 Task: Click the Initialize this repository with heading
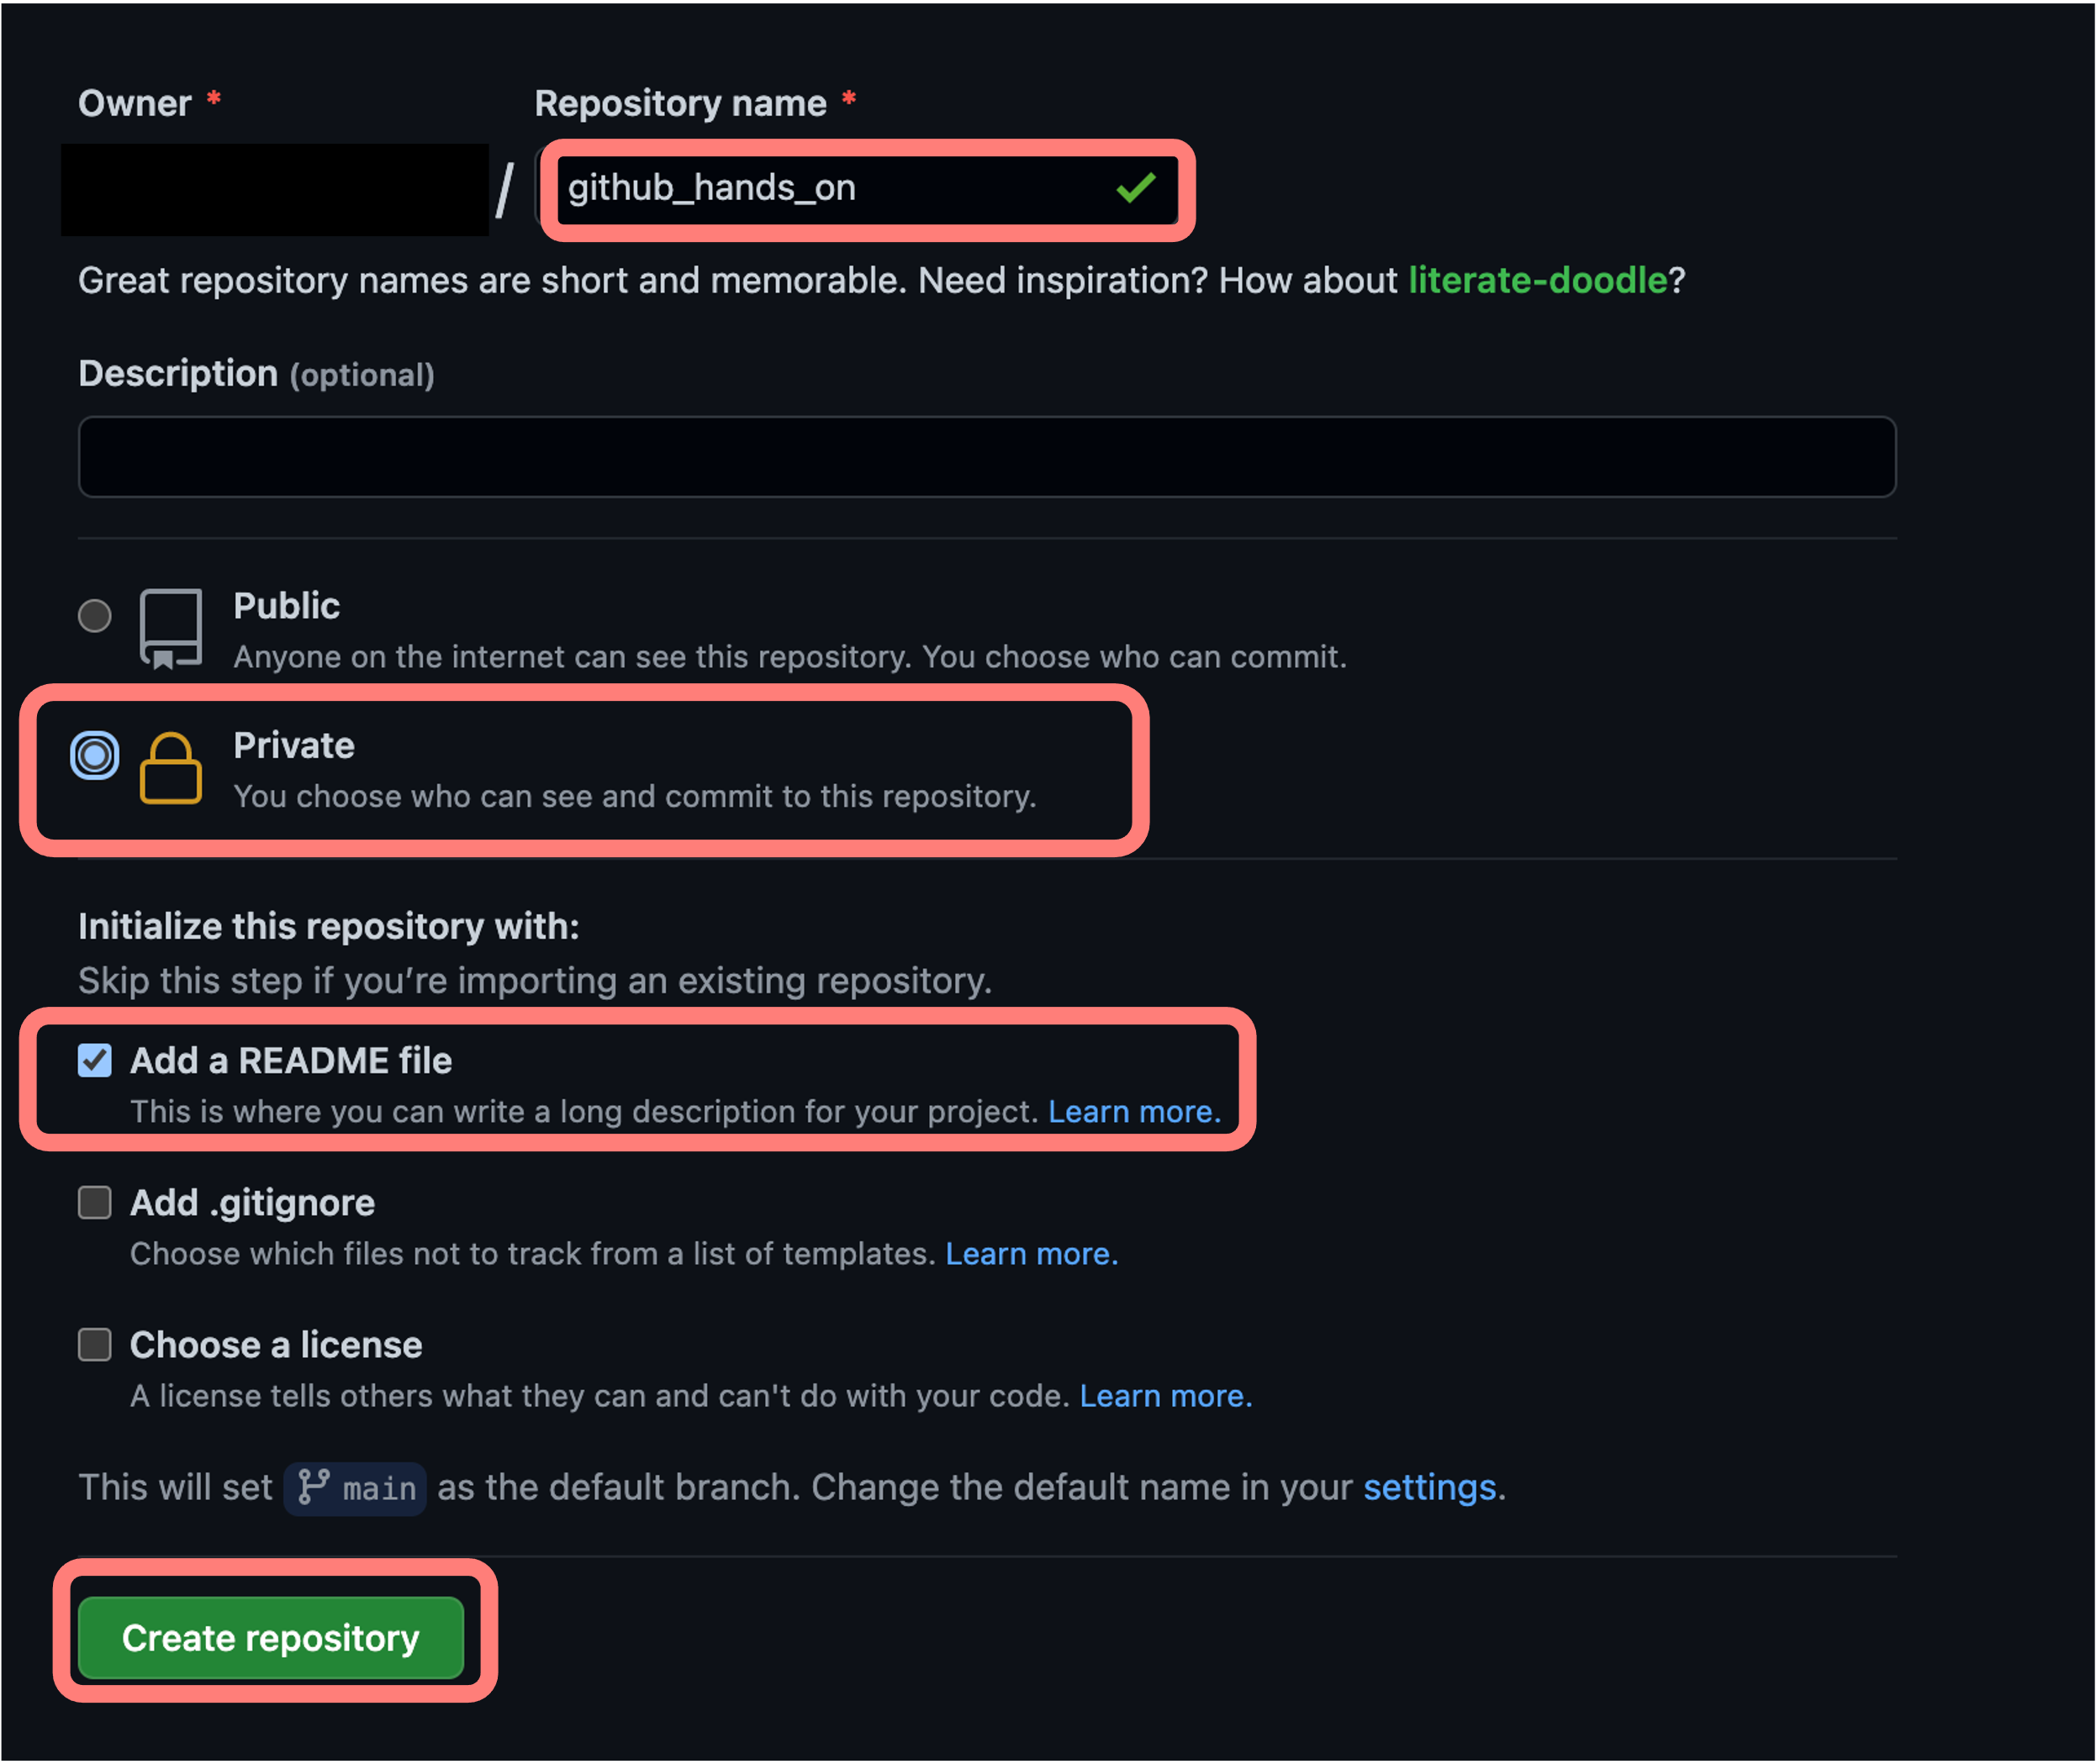click(328, 926)
